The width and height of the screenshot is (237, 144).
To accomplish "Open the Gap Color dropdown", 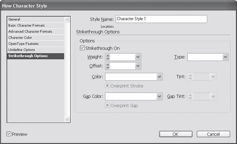I will pyautogui.click(x=160, y=96).
